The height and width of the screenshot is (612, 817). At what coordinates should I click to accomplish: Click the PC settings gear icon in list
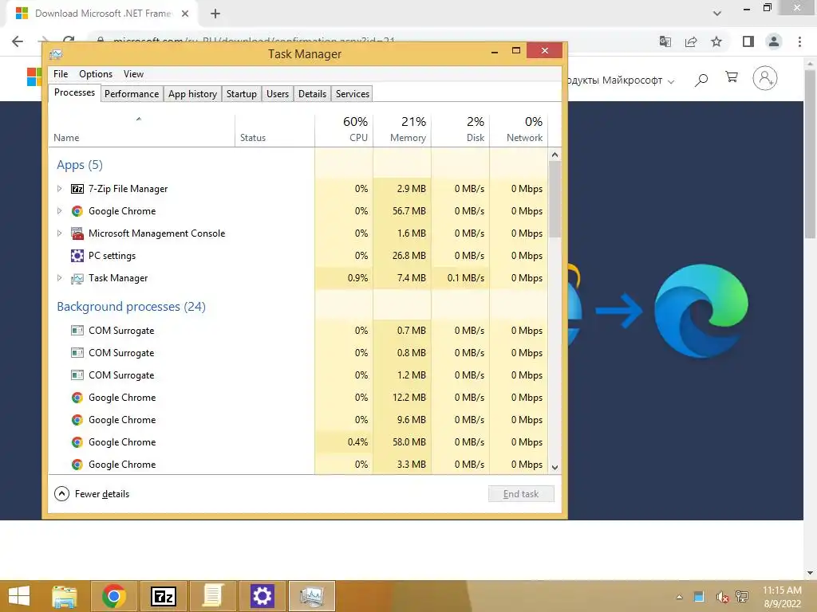click(77, 256)
